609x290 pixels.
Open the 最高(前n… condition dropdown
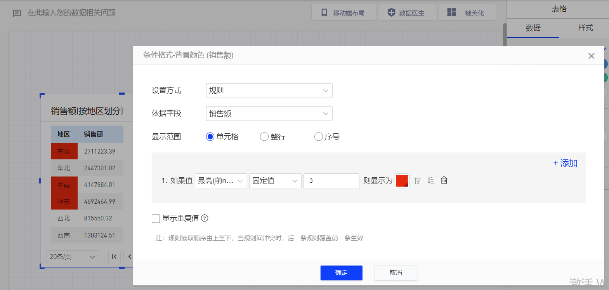[x=220, y=181]
